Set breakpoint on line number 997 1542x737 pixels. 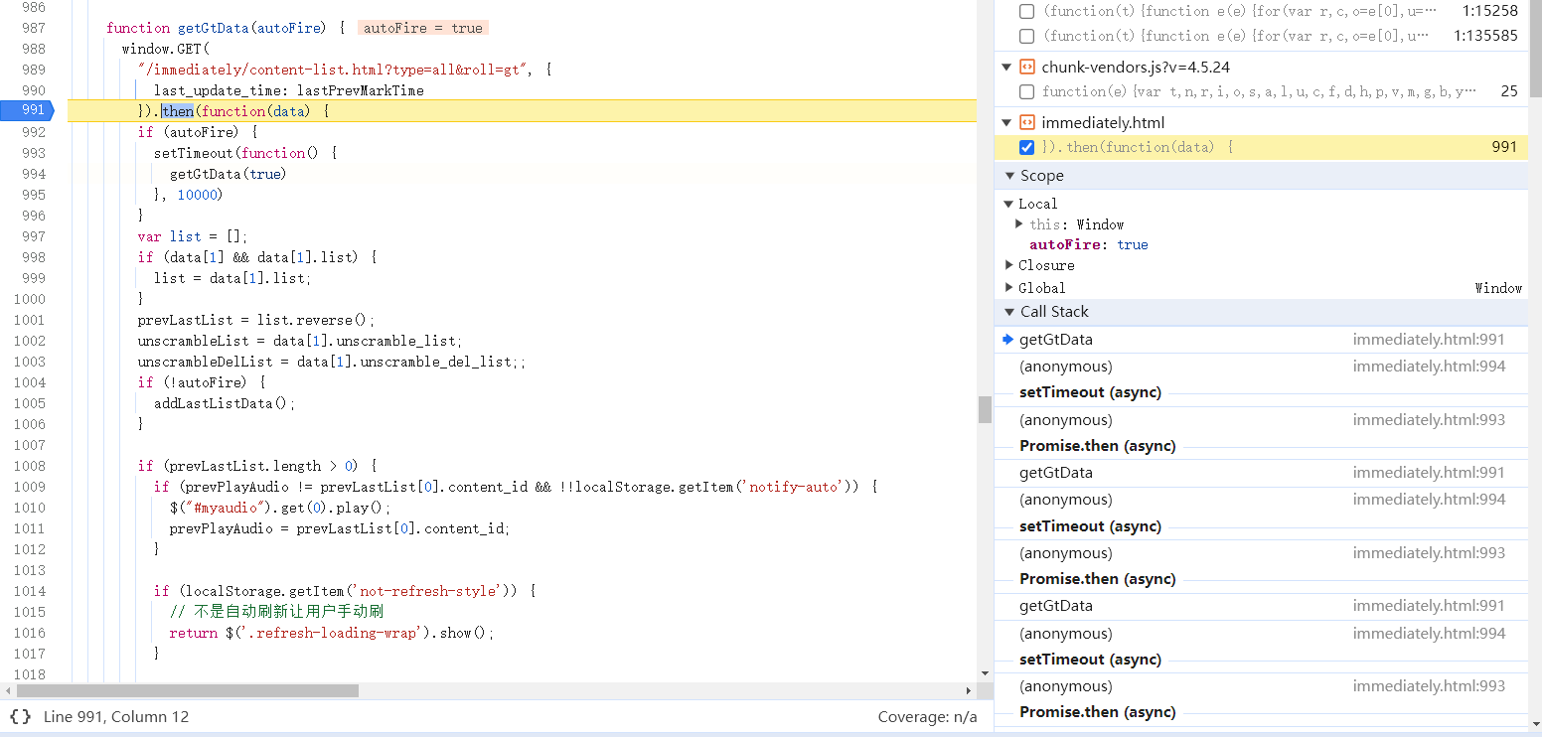[32, 236]
